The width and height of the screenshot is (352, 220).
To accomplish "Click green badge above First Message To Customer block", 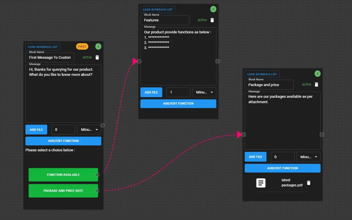I will pyautogui.click(x=98, y=46).
